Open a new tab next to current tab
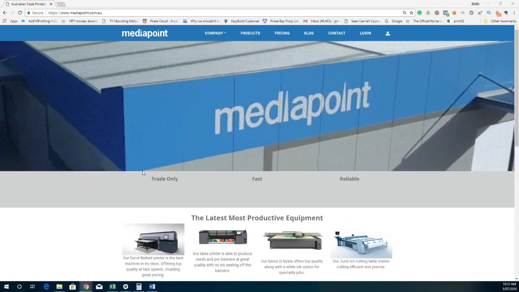The width and height of the screenshot is (519, 292). pos(61,4)
